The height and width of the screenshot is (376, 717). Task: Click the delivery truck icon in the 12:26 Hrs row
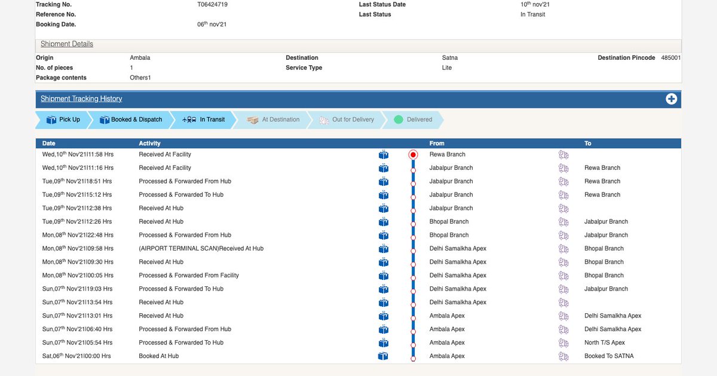click(563, 222)
